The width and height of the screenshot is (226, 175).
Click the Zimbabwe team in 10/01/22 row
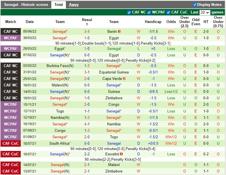click(x=114, y=98)
